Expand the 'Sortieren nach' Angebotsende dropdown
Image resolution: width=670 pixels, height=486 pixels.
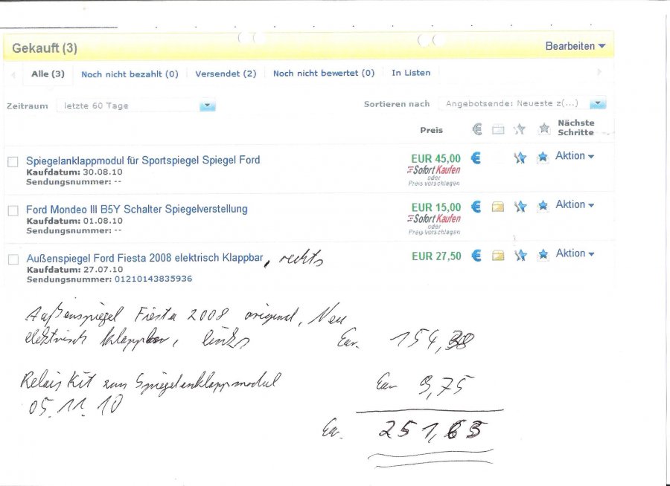coord(598,104)
